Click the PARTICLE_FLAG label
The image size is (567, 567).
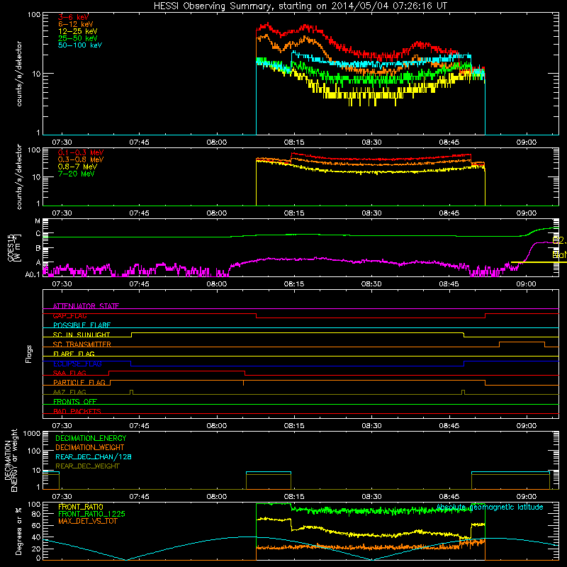click(79, 382)
